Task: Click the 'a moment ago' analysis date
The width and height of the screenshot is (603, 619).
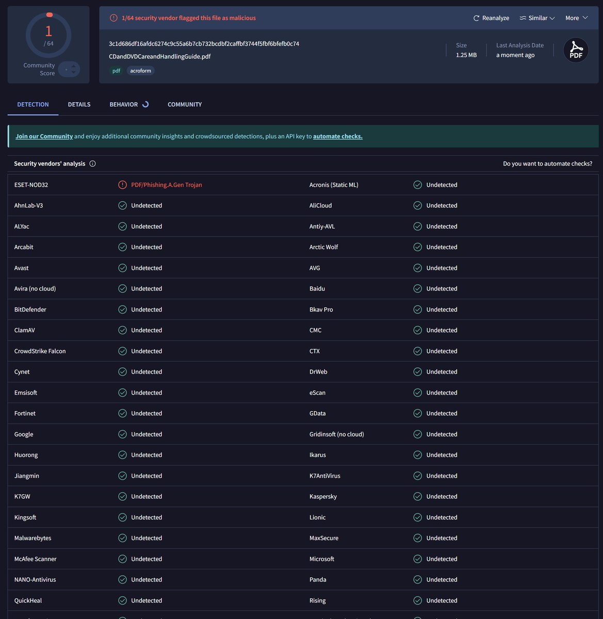Action: [515, 55]
